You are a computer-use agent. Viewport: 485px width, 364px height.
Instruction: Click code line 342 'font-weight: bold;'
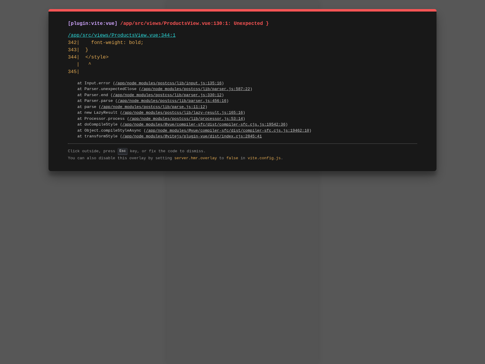117,43
